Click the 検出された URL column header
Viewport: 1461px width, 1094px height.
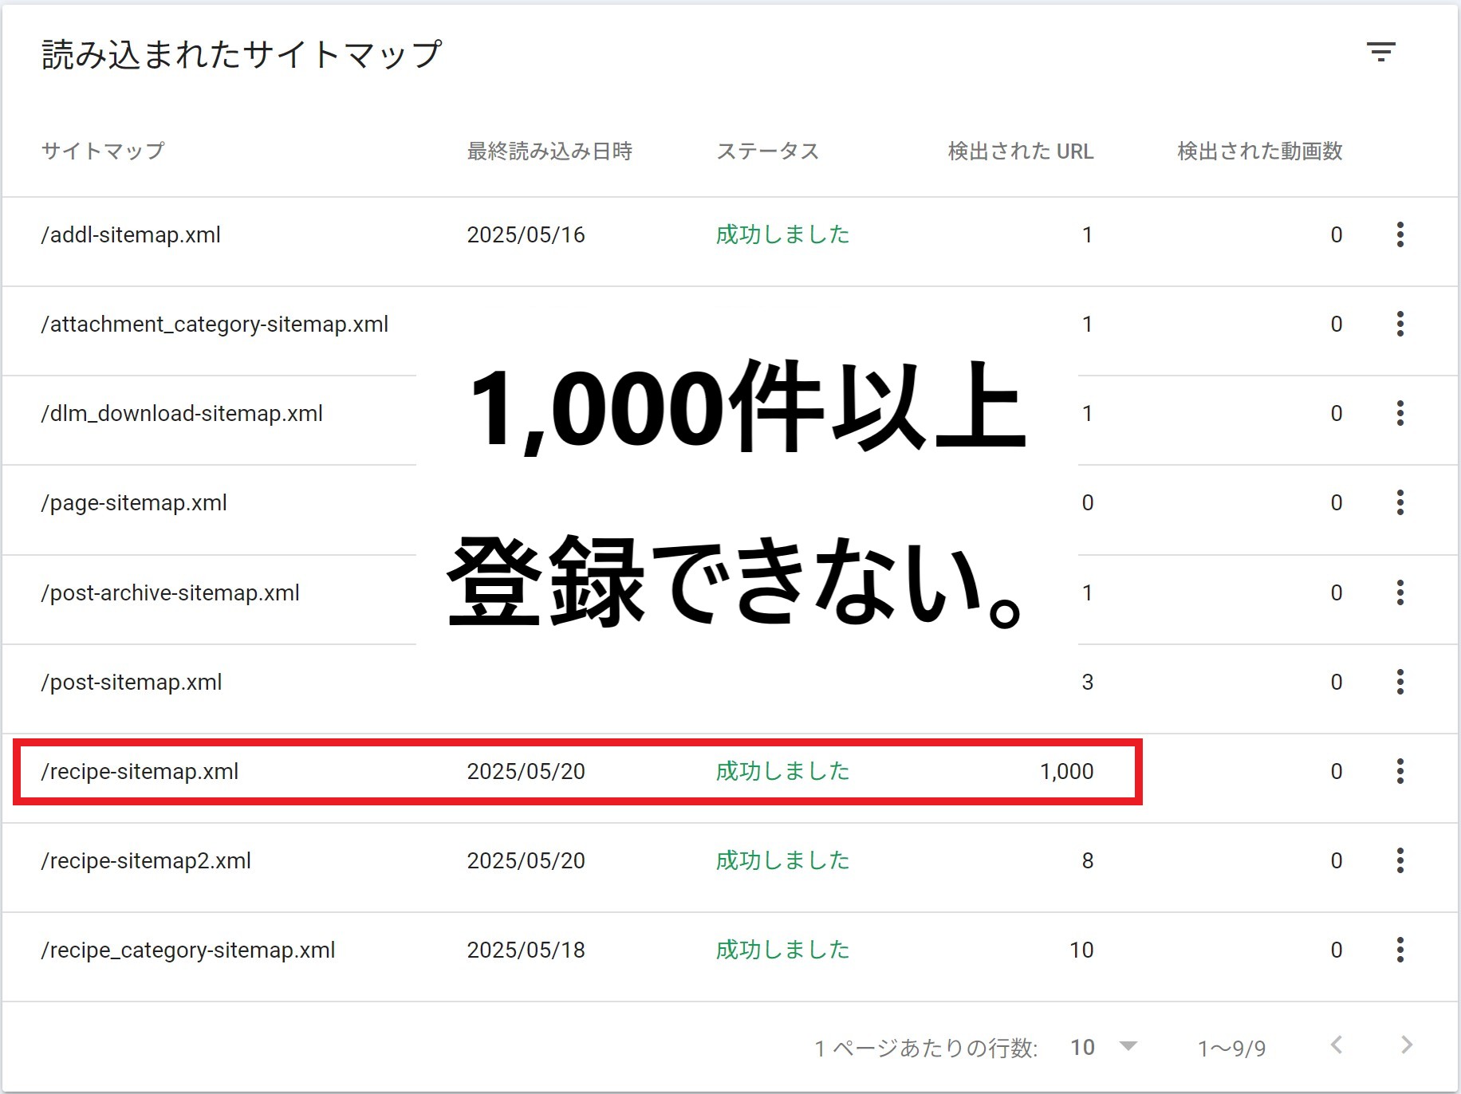pos(1020,152)
